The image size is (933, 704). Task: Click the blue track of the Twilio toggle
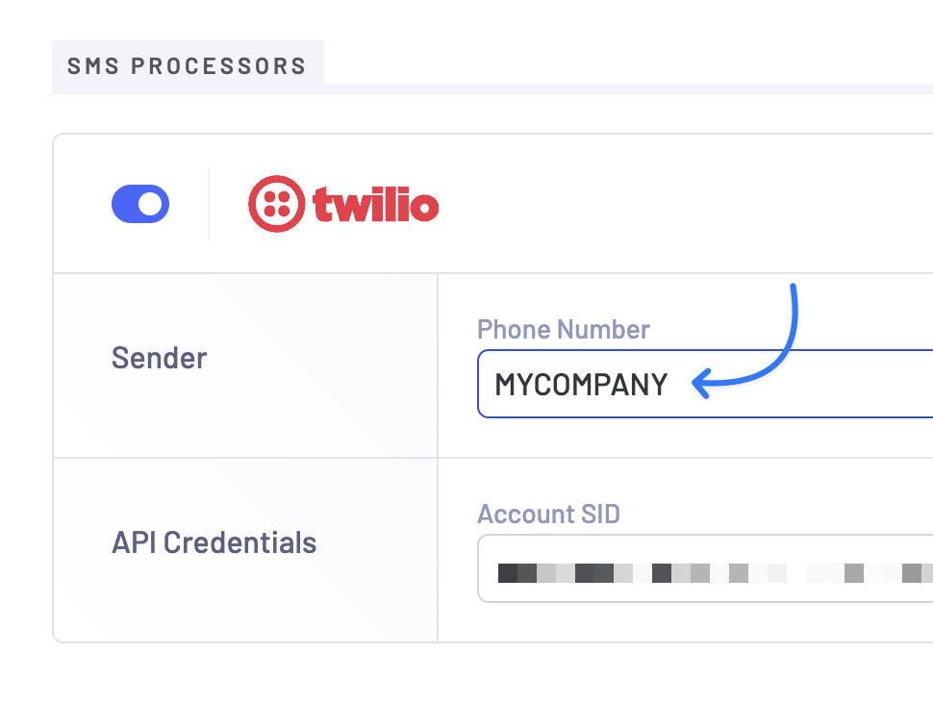pos(123,204)
